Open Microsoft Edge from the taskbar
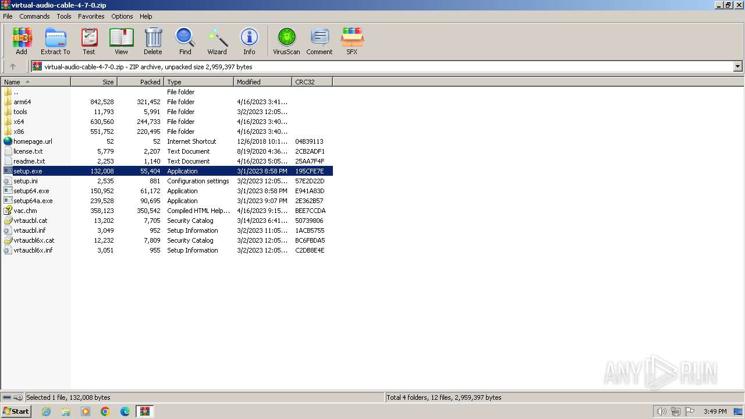The image size is (745, 419). 125,411
